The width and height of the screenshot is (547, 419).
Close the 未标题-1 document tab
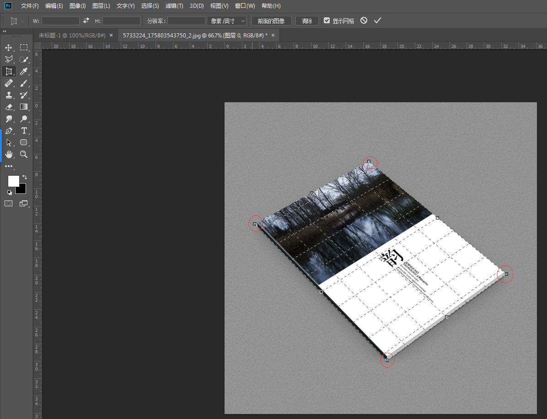click(111, 35)
